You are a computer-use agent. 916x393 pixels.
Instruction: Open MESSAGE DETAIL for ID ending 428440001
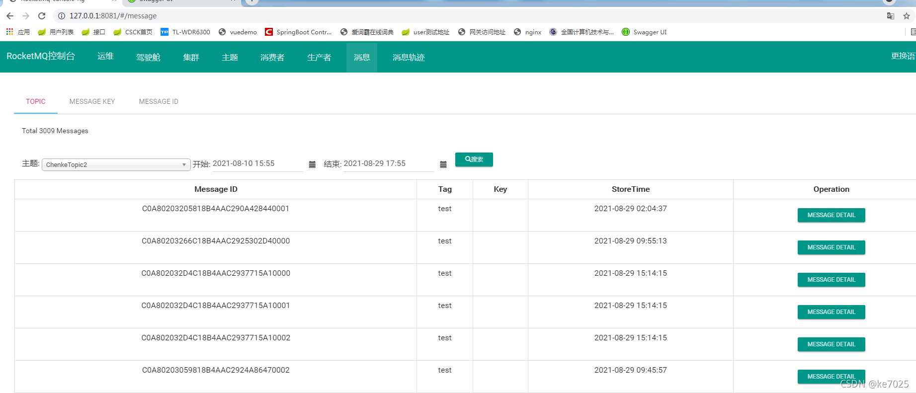(x=832, y=215)
